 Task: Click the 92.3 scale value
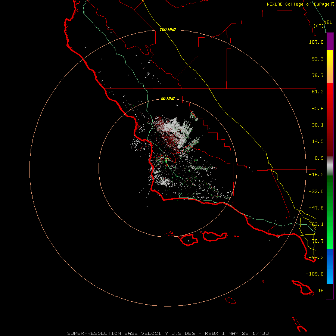pyautogui.click(x=318, y=59)
